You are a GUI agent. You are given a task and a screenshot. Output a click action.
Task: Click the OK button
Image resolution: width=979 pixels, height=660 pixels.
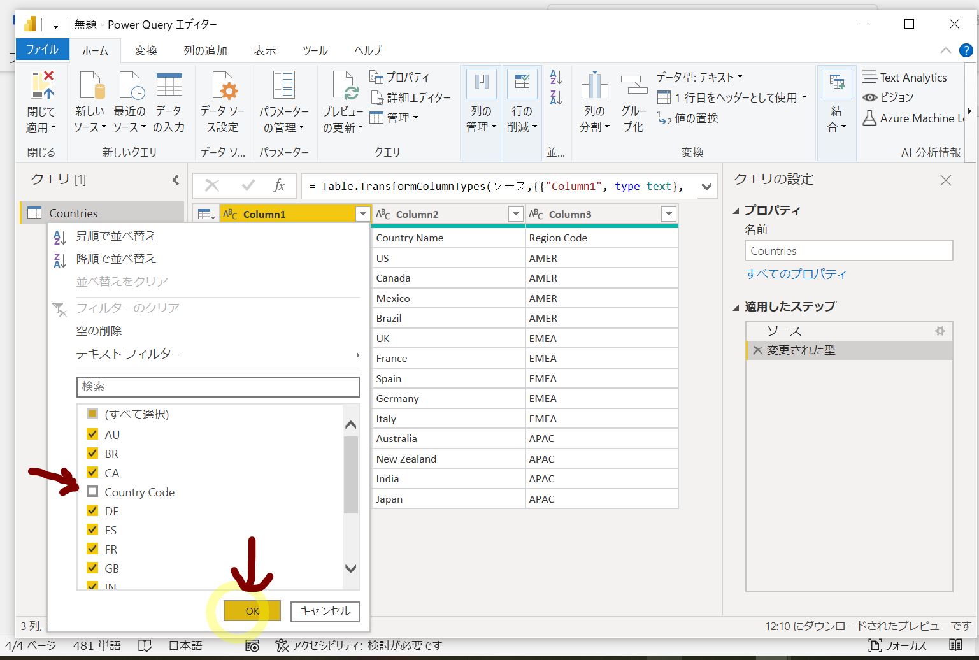252,611
